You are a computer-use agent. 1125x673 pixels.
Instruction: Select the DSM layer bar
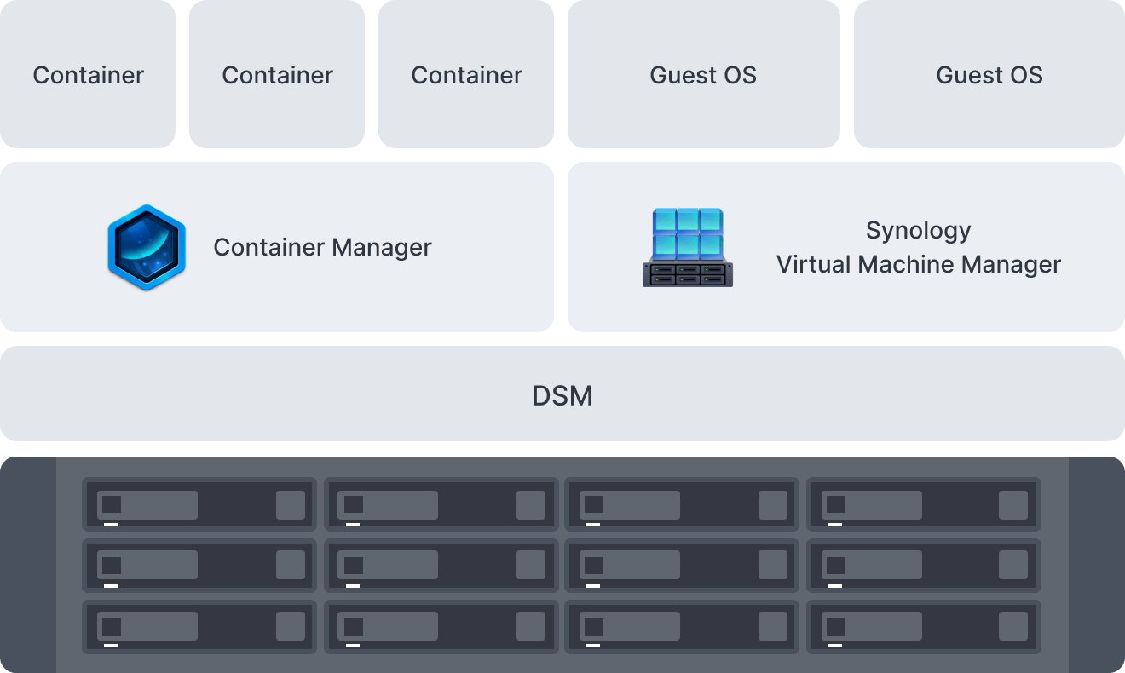pyautogui.click(x=562, y=394)
